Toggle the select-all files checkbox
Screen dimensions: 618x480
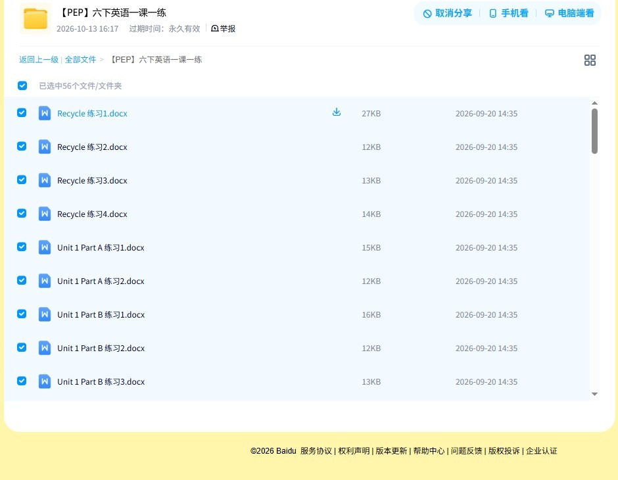22,85
